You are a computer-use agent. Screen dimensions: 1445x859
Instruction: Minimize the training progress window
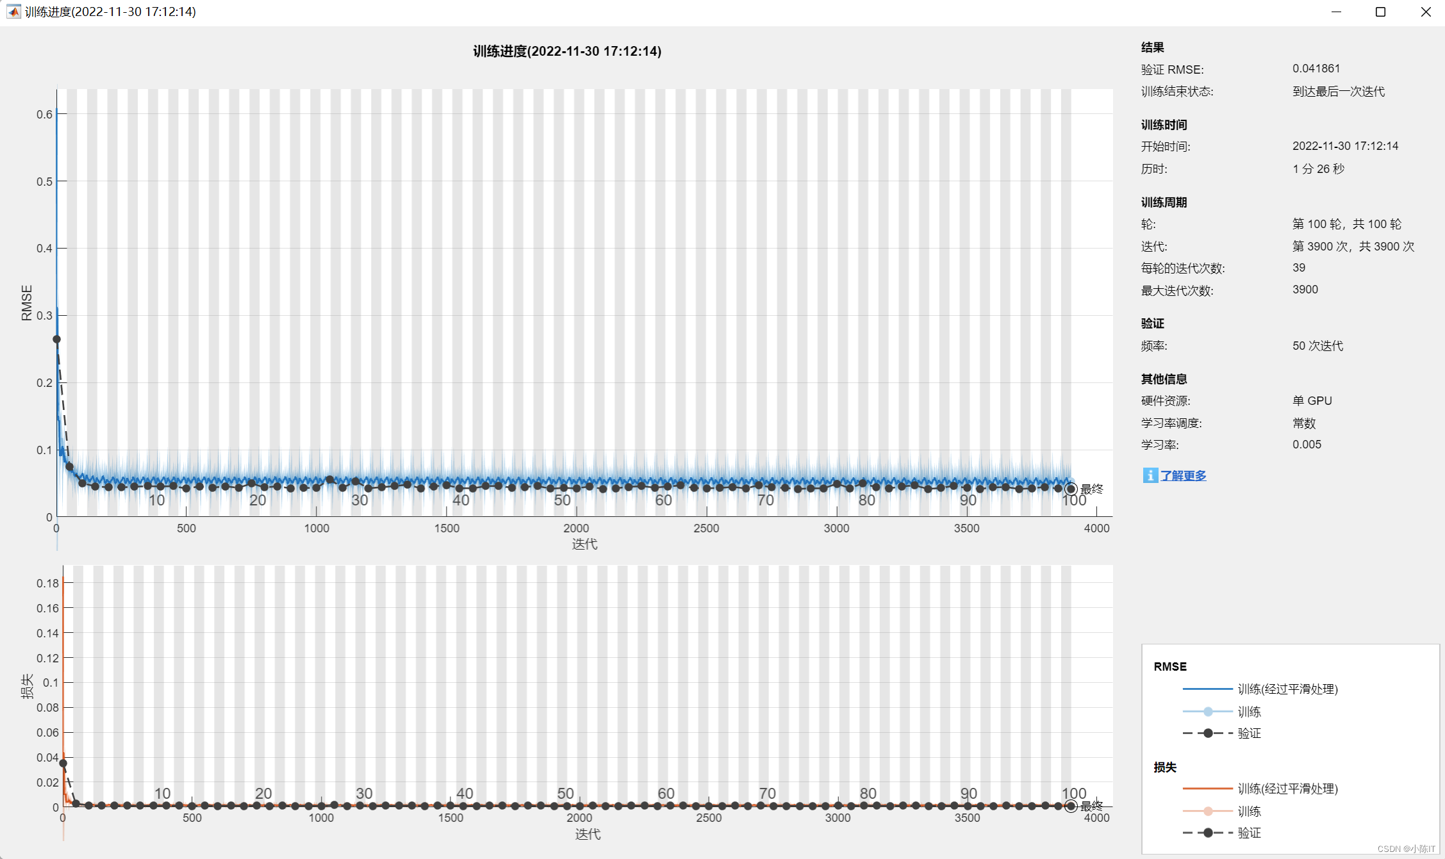click(1336, 12)
